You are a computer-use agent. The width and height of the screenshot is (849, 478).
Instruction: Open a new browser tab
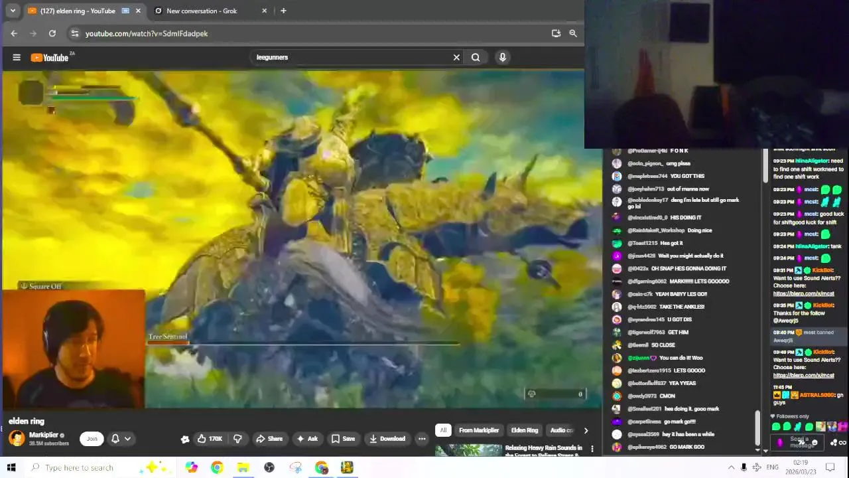coord(283,11)
